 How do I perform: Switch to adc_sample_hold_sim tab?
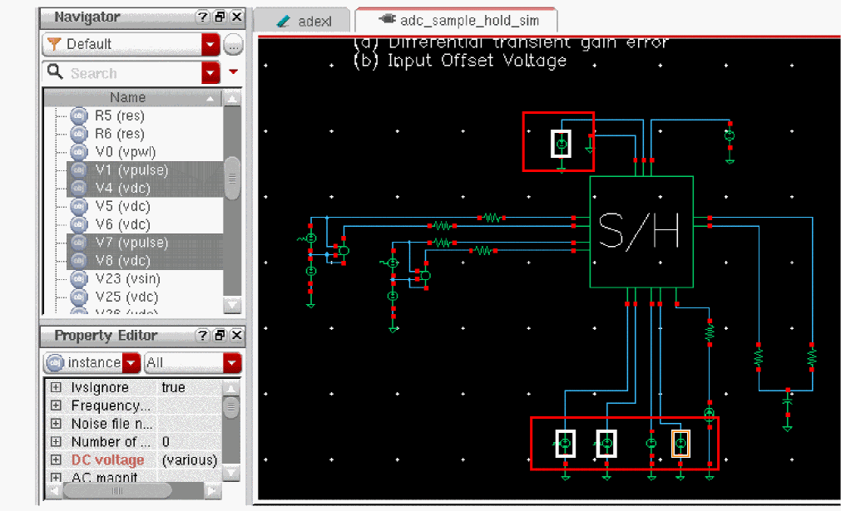point(454,20)
